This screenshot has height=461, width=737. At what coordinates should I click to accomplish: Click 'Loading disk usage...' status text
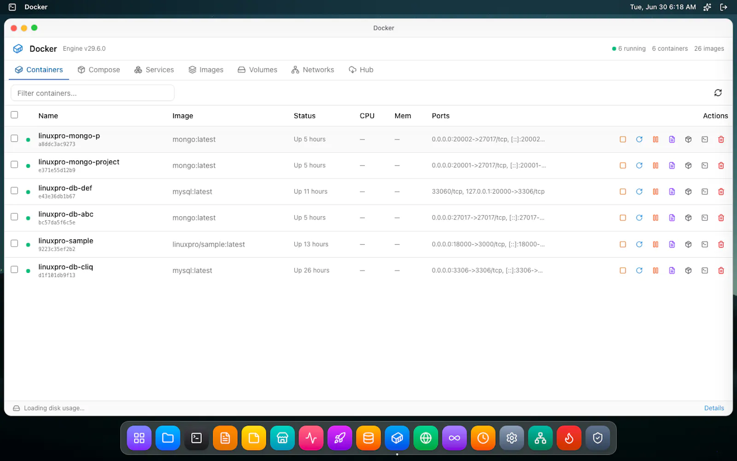[x=54, y=408]
